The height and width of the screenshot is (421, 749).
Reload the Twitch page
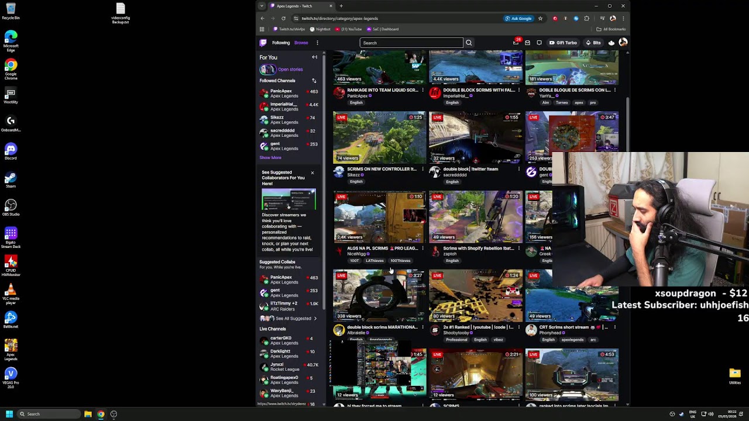(x=283, y=18)
